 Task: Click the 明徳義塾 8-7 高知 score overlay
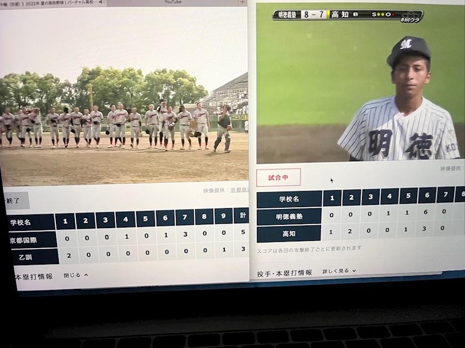[347, 15]
